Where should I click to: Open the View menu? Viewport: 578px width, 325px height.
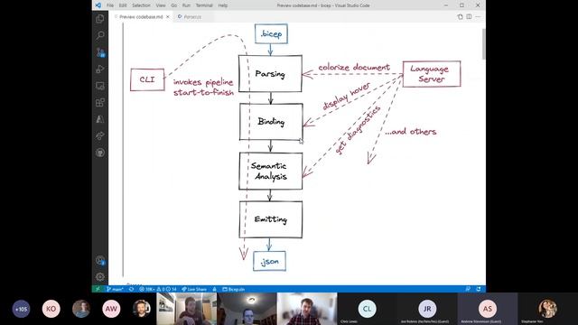tap(161, 5)
